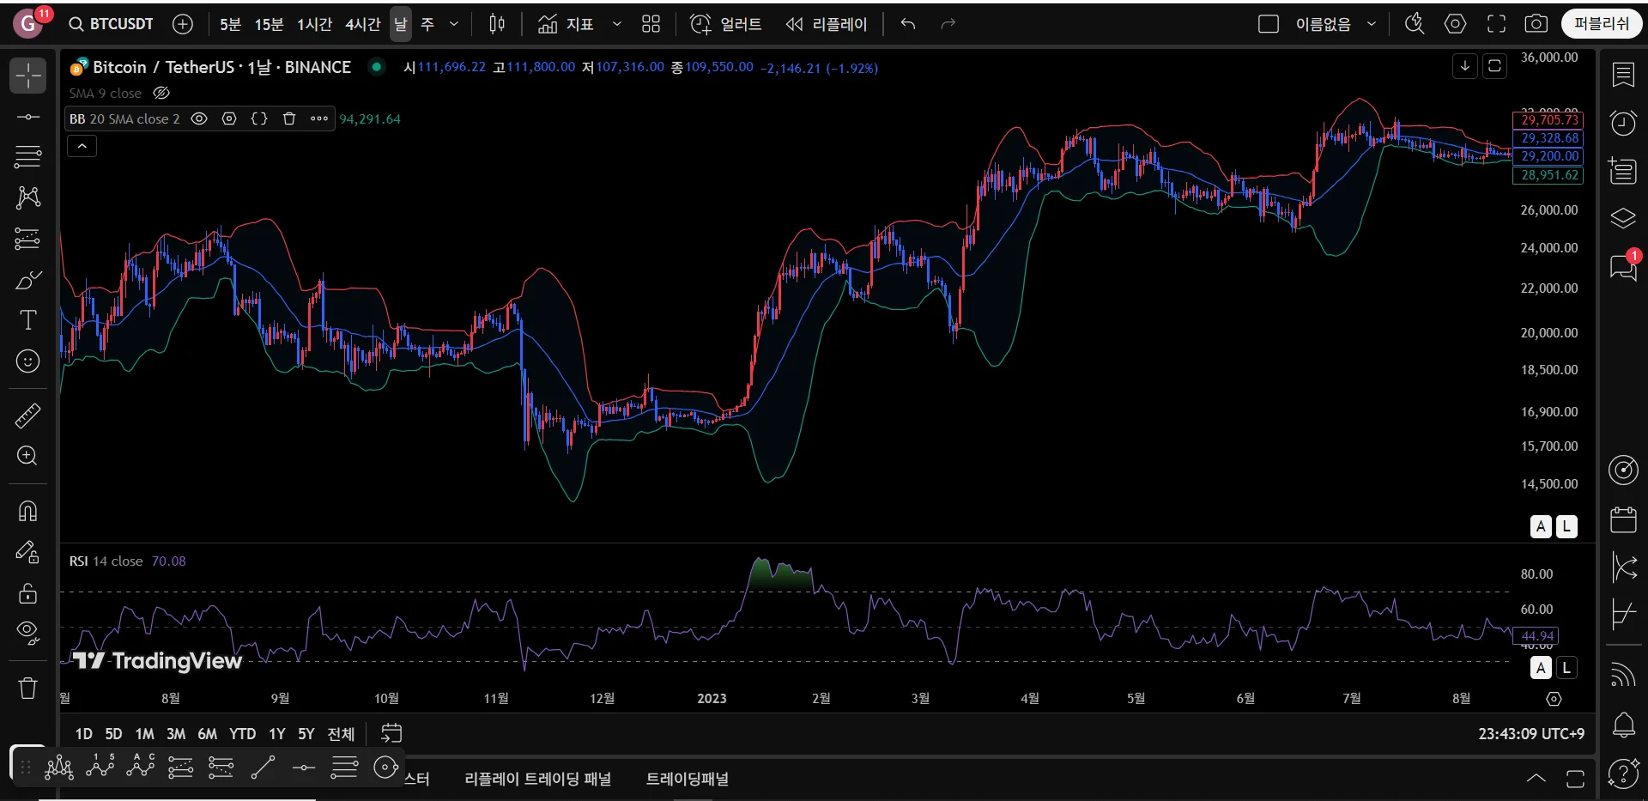The image size is (1648, 801).
Task: Collapse the indicator legend chevron
Action: click(x=82, y=147)
